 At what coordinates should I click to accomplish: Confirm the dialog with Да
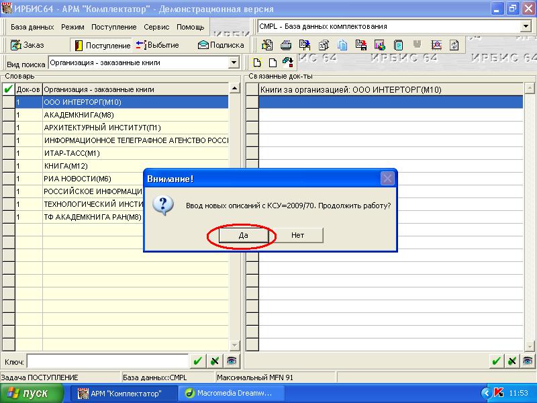coord(243,236)
